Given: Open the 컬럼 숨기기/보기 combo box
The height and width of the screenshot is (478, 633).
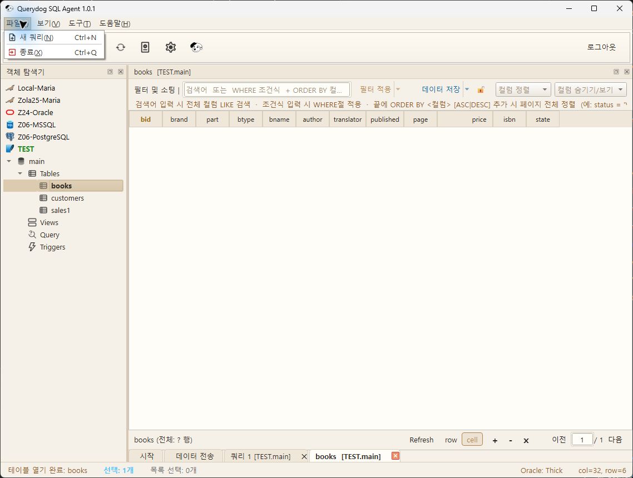Looking at the screenshot, I should pos(591,89).
